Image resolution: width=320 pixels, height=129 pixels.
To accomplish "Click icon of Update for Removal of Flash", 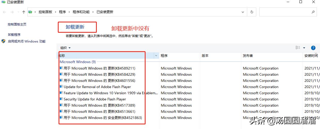I will tap(61, 87).
